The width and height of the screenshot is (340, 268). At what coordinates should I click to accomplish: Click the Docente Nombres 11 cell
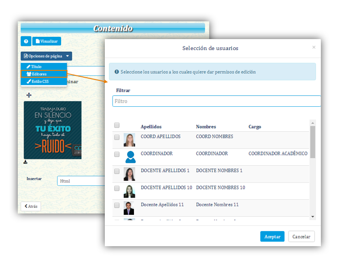[217, 204]
